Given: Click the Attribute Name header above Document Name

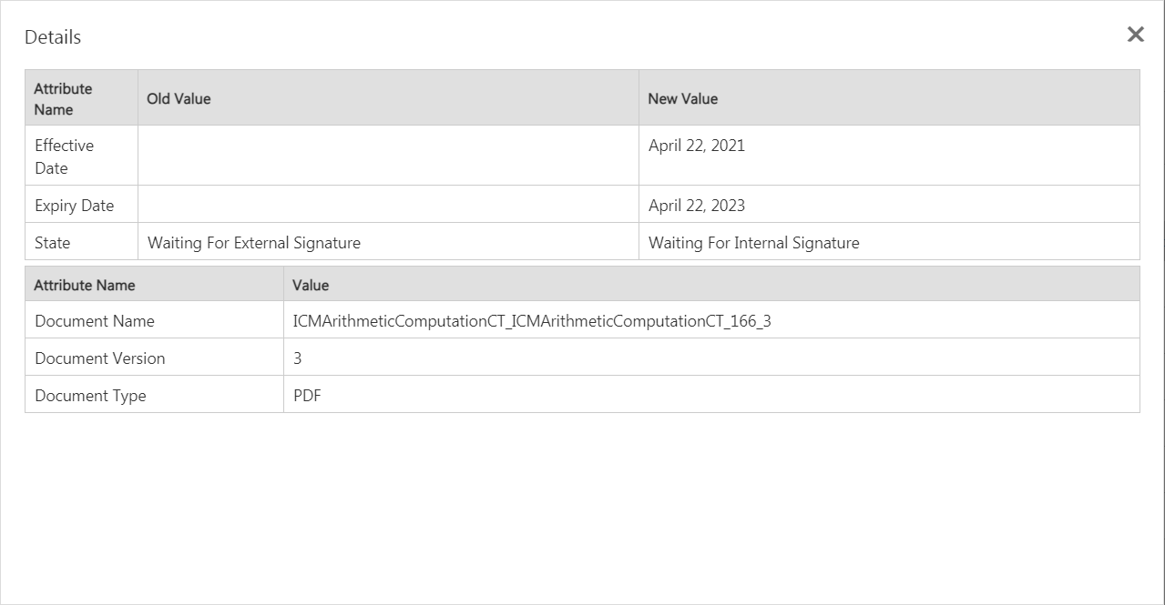Looking at the screenshot, I should [84, 285].
